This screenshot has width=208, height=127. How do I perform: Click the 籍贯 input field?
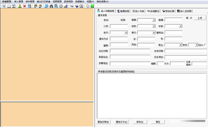119,45
